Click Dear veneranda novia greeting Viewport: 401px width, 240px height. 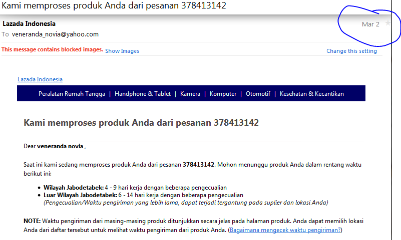(x=55, y=146)
